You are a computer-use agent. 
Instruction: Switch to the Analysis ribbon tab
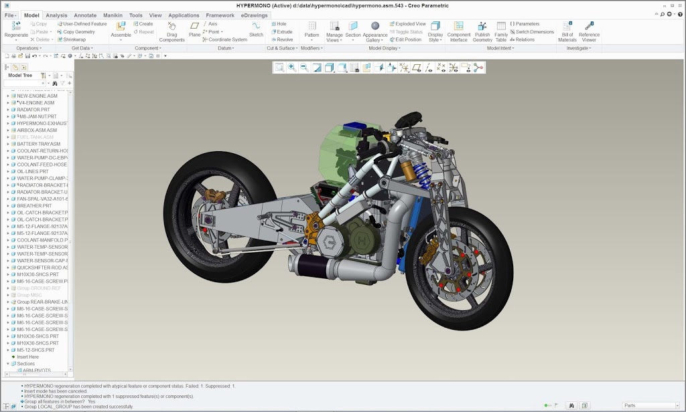point(56,15)
